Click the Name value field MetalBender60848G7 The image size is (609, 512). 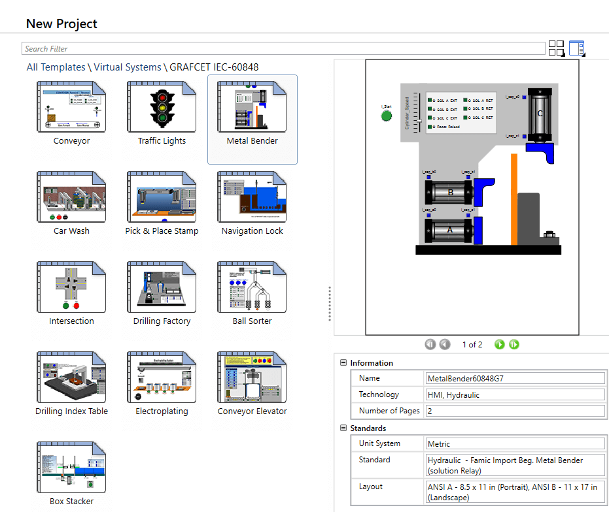pos(515,378)
